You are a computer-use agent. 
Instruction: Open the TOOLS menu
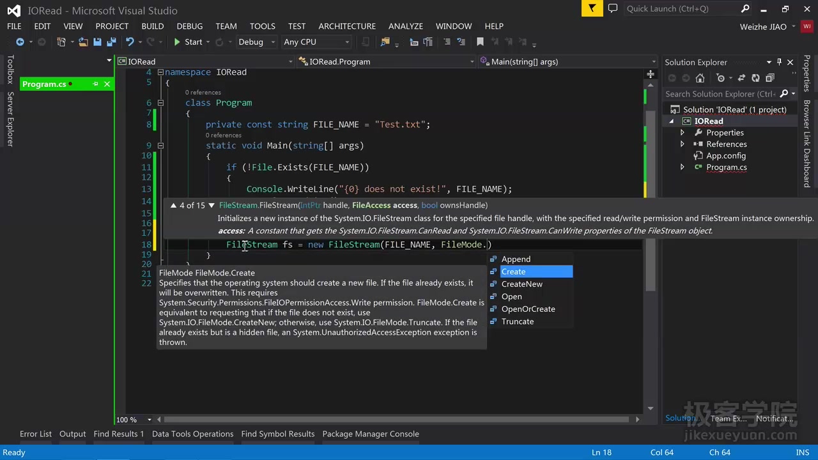click(x=263, y=26)
